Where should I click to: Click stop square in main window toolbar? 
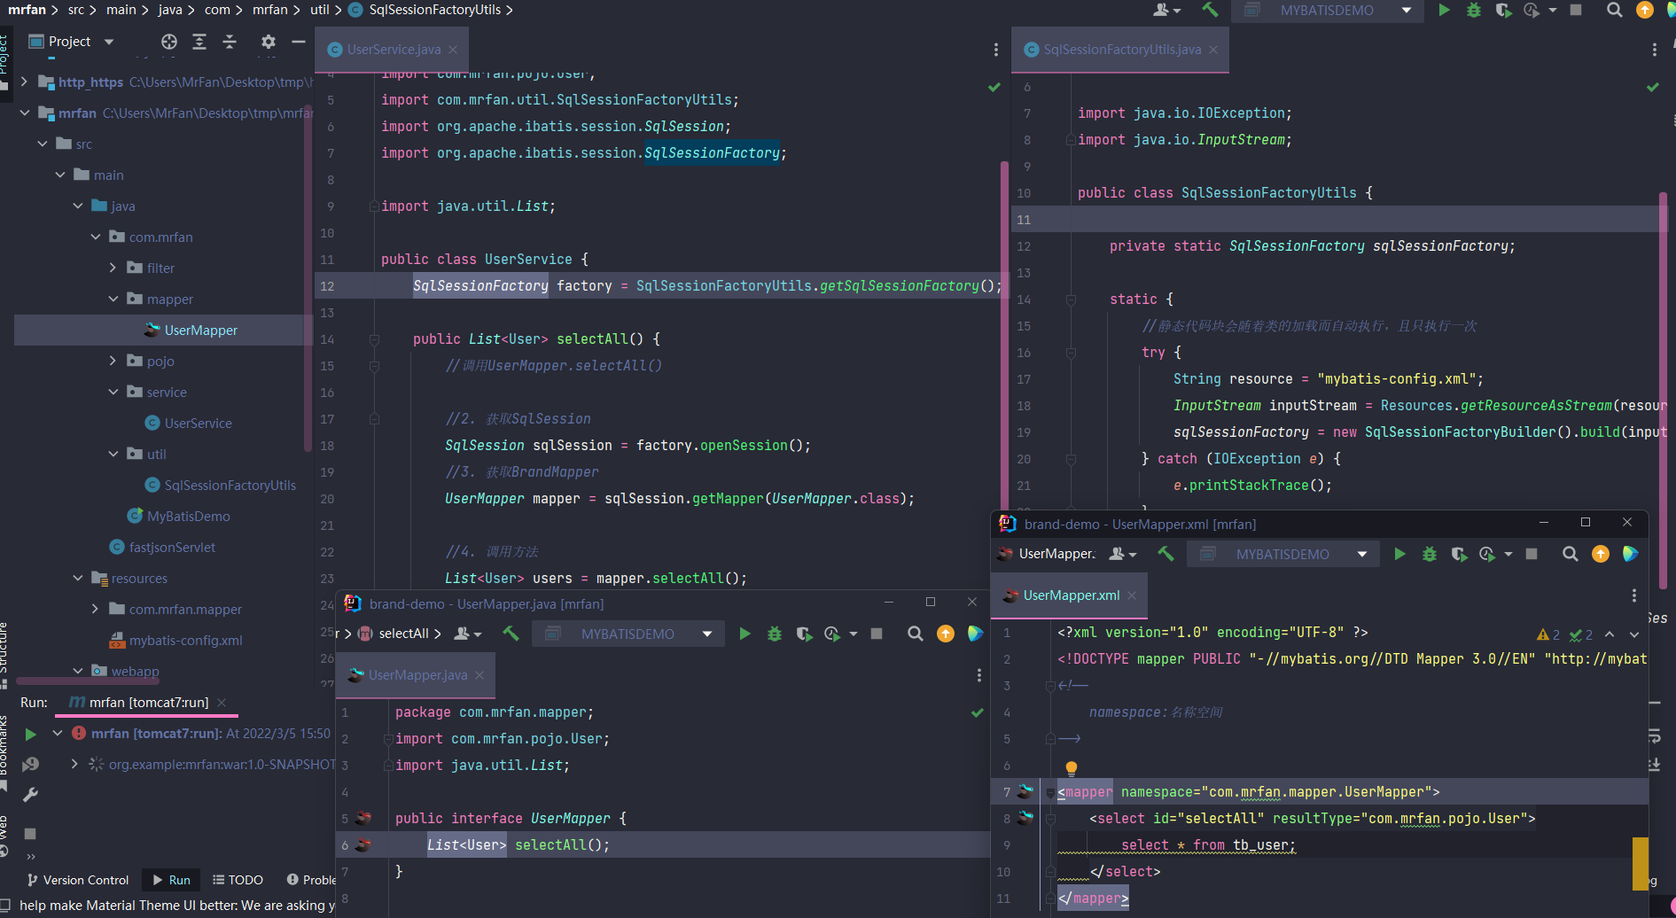(1576, 10)
